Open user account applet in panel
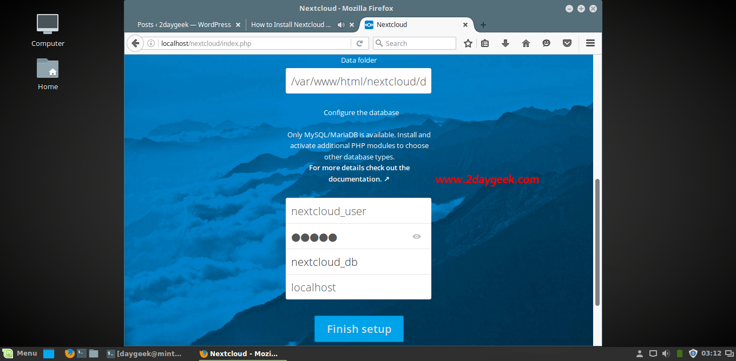This screenshot has height=361, width=736. 640,353
